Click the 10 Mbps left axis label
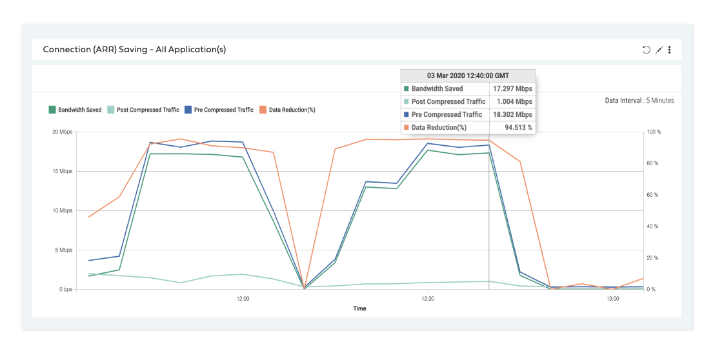713x353 pixels. [63, 210]
